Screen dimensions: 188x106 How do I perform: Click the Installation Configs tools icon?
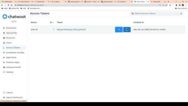pos(4,52)
